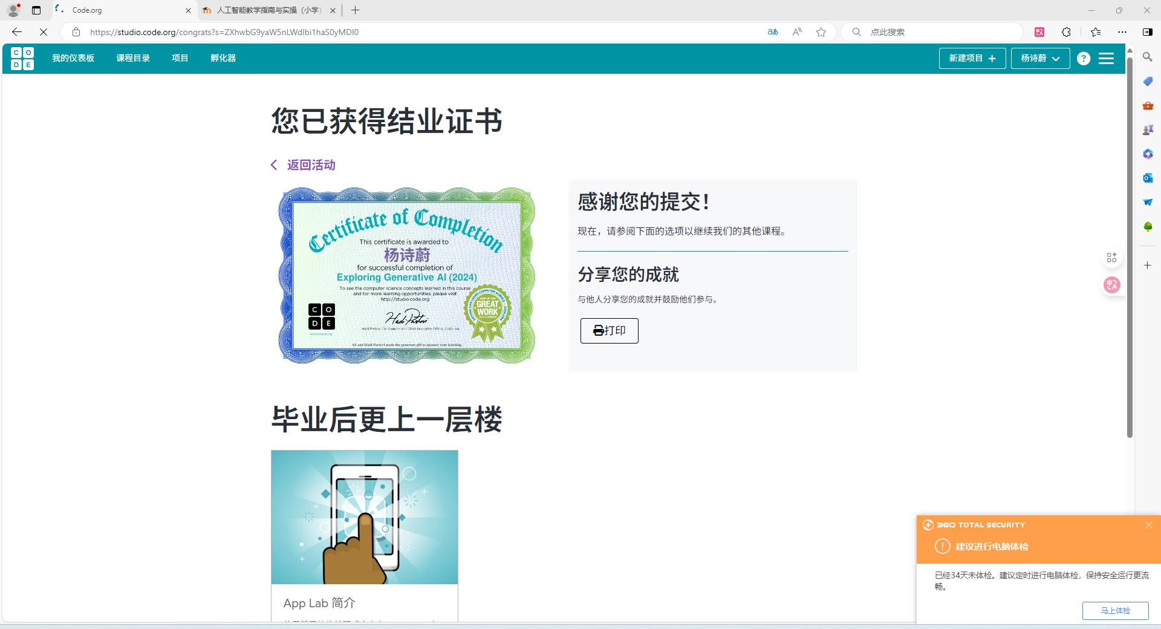Open sidebar paper plane icon
The image size is (1161, 629).
coord(1148,202)
